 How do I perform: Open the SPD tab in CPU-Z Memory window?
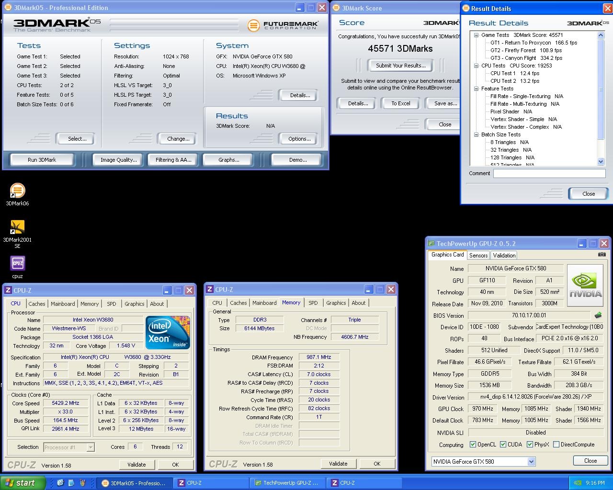click(x=313, y=303)
